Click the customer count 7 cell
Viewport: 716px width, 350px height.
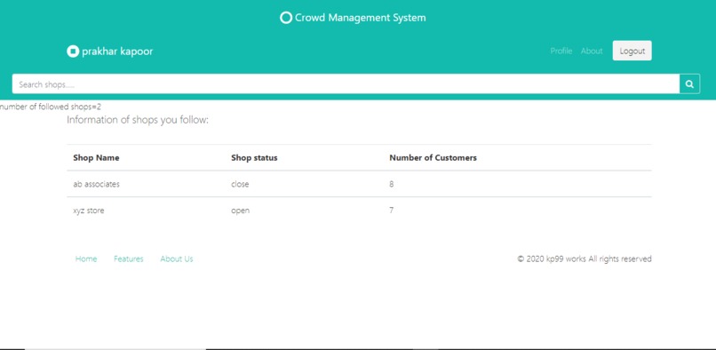[x=392, y=211]
